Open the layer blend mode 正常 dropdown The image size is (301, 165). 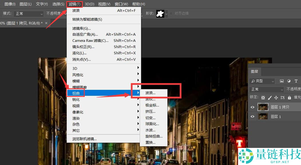(x=266, y=89)
